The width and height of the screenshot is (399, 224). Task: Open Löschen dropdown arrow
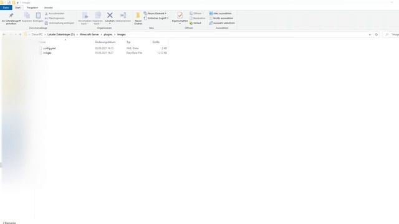(110, 24)
